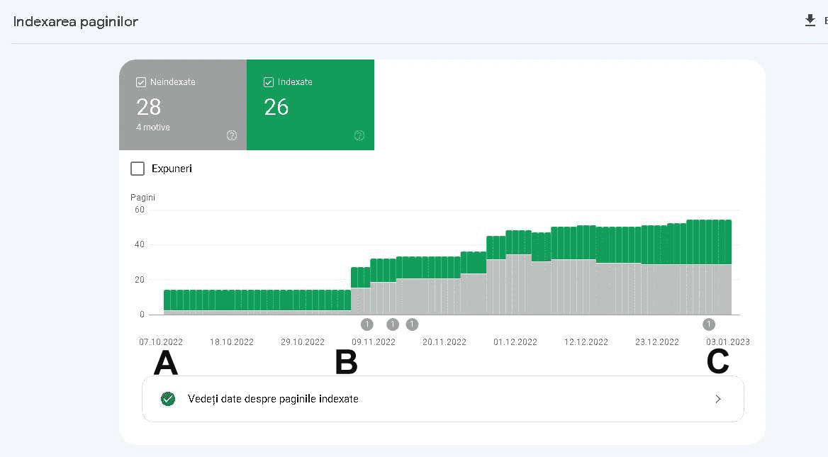
Task: Uncheck the Neindexate checkbox
Action: coord(141,82)
